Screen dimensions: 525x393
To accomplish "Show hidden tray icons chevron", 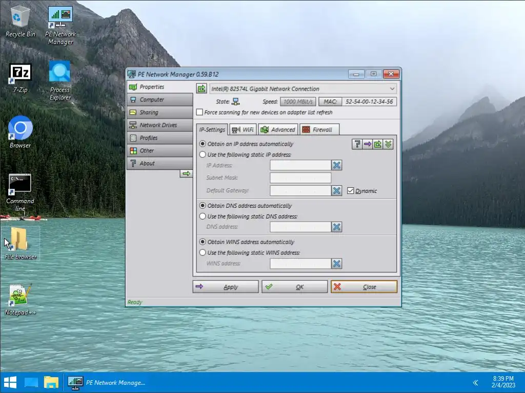I will (475, 382).
